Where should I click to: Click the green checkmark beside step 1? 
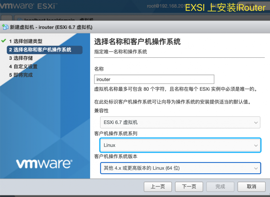tap(4, 41)
